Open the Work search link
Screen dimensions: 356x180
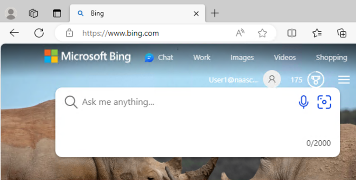tap(202, 58)
